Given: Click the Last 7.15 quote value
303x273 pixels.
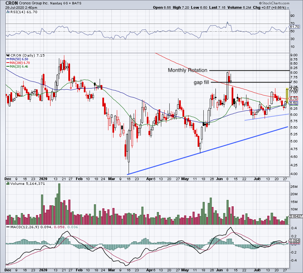Looking at the screenshot, I should (217, 7).
